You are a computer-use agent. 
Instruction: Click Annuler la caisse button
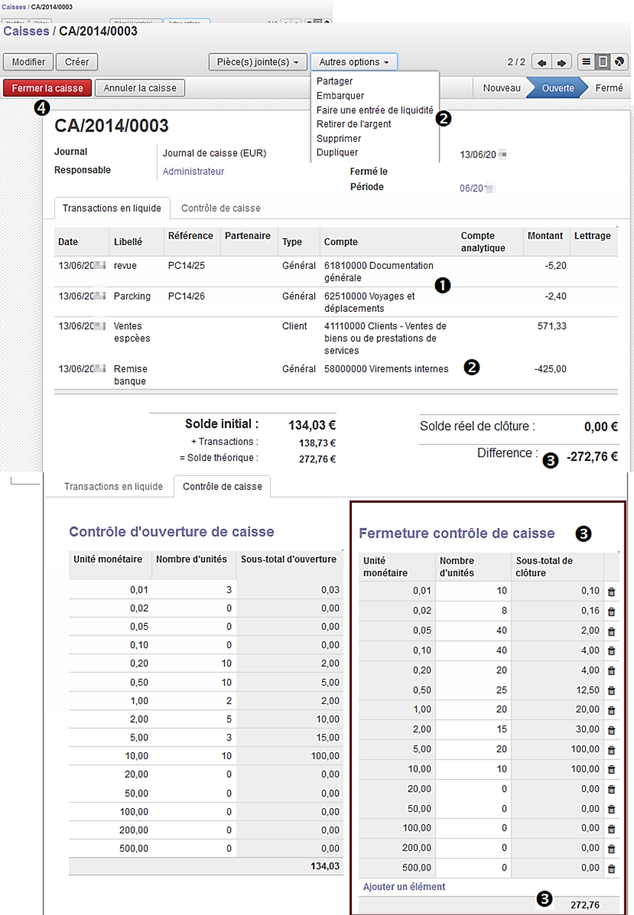coord(140,88)
